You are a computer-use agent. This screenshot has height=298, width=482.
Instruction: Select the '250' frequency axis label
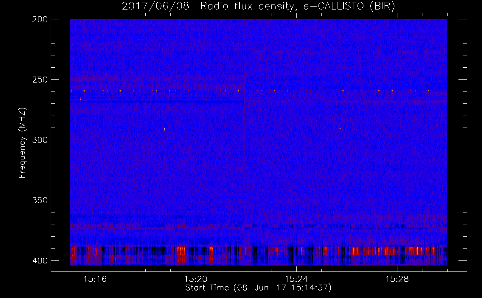pyautogui.click(x=40, y=80)
